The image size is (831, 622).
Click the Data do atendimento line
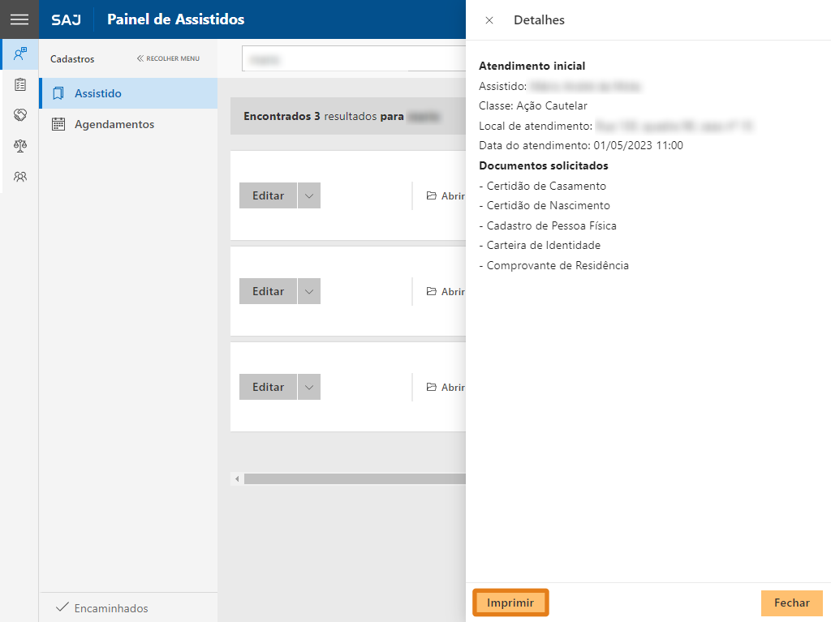pyautogui.click(x=581, y=146)
